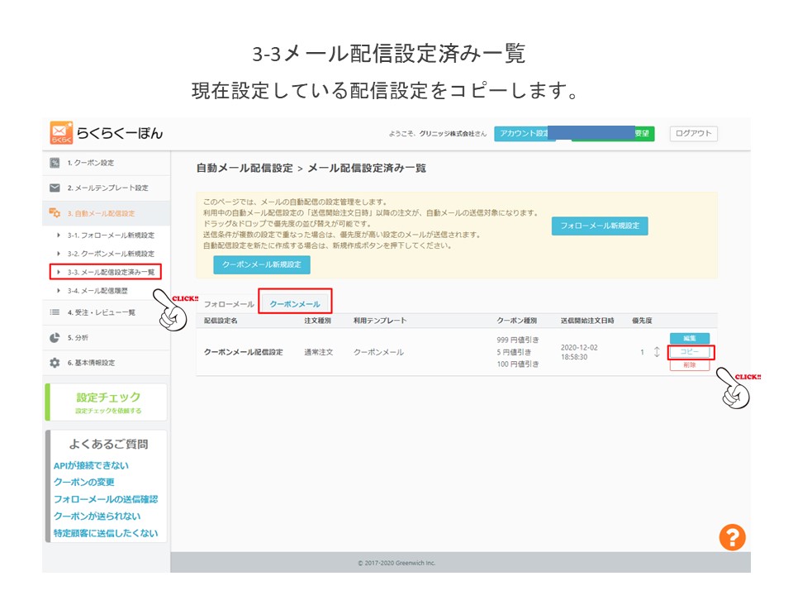The image size is (793, 595).
Task: Select the クーポンメール tab
Action: pyautogui.click(x=295, y=304)
